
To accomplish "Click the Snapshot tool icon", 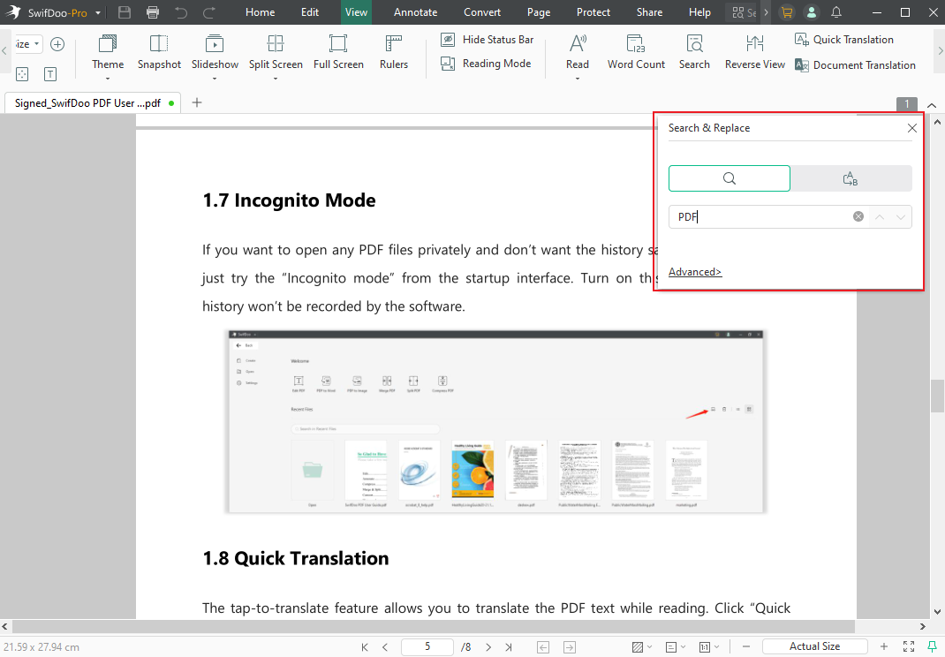I will [x=159, y=44].
